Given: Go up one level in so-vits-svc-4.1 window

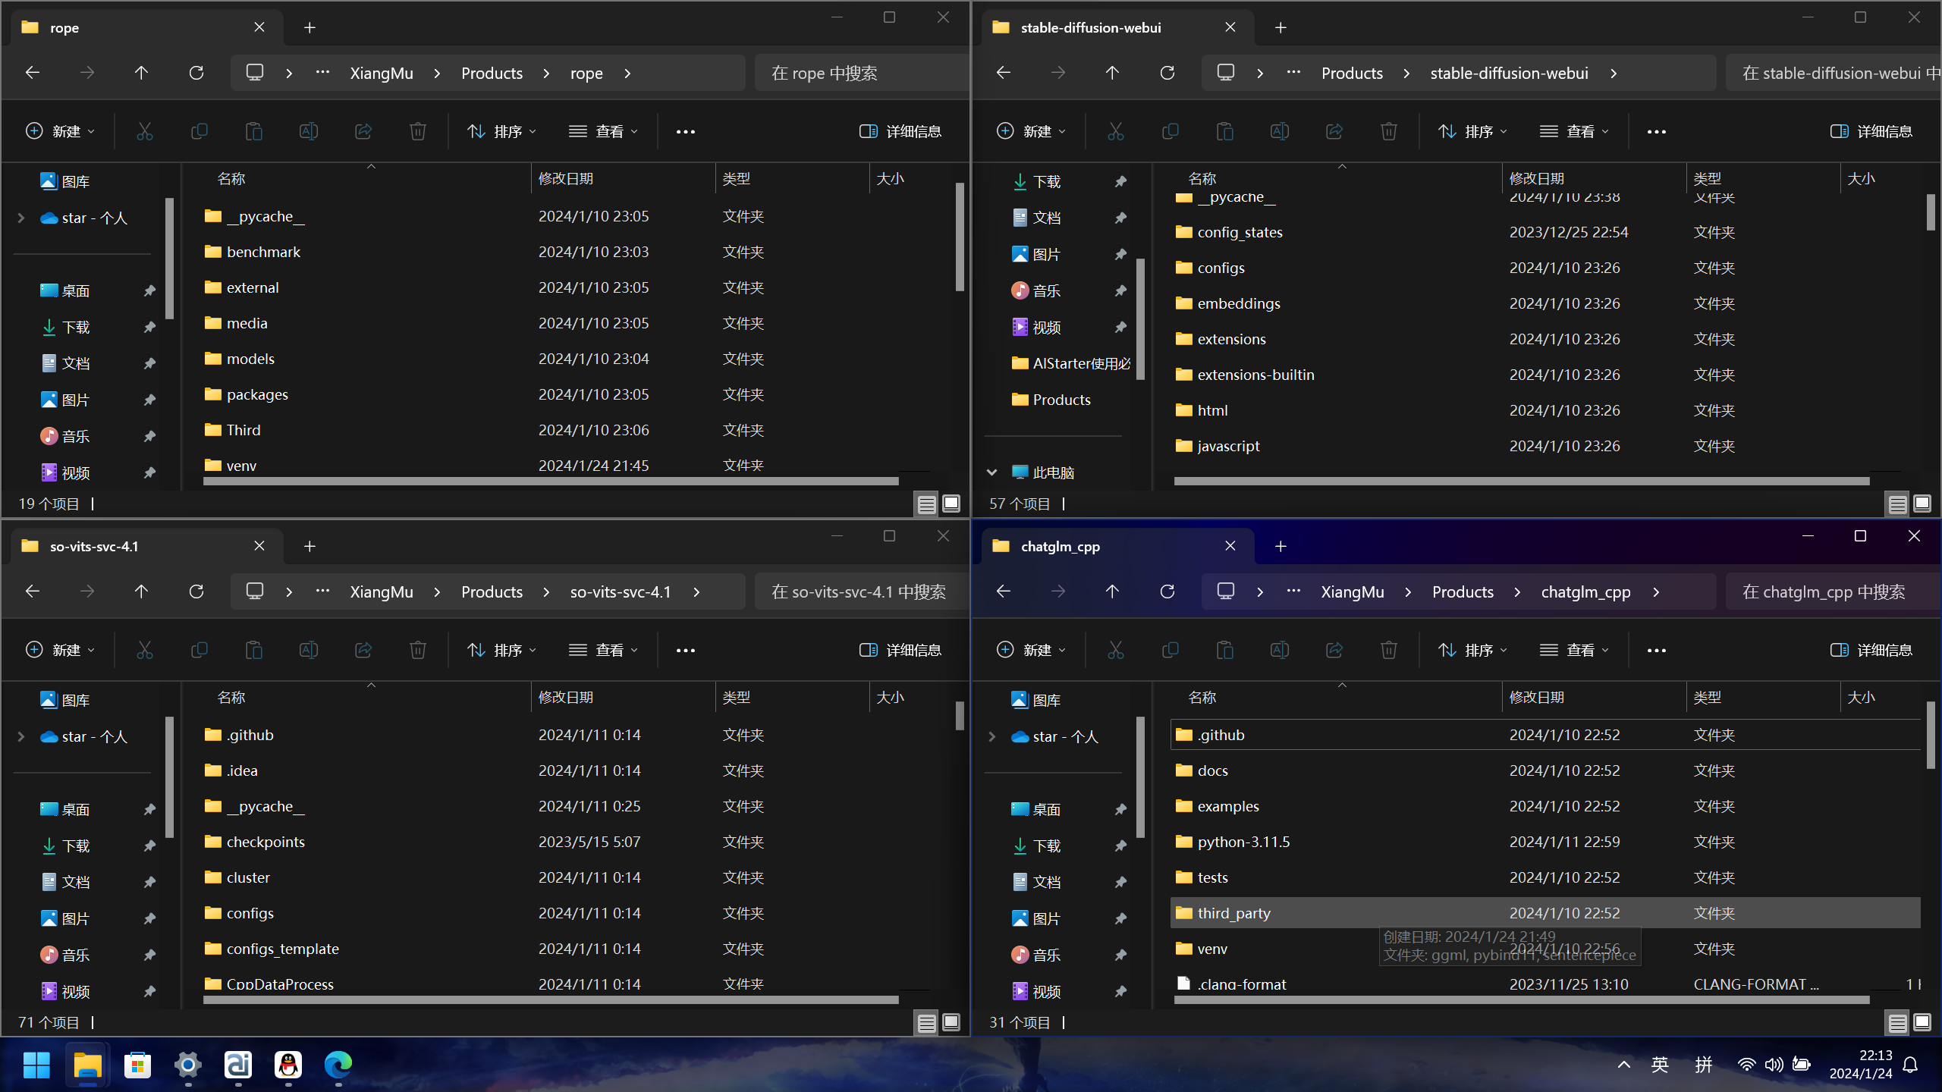Looking at the screenshot, I should tap(141, 591).
